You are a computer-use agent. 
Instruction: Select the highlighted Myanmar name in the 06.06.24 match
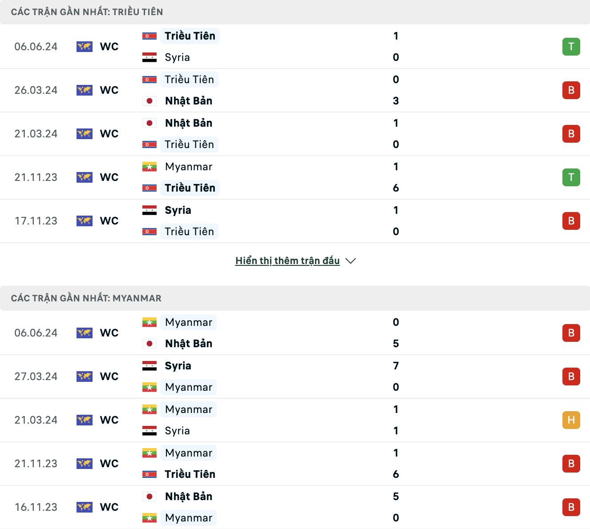click(189, 322)
